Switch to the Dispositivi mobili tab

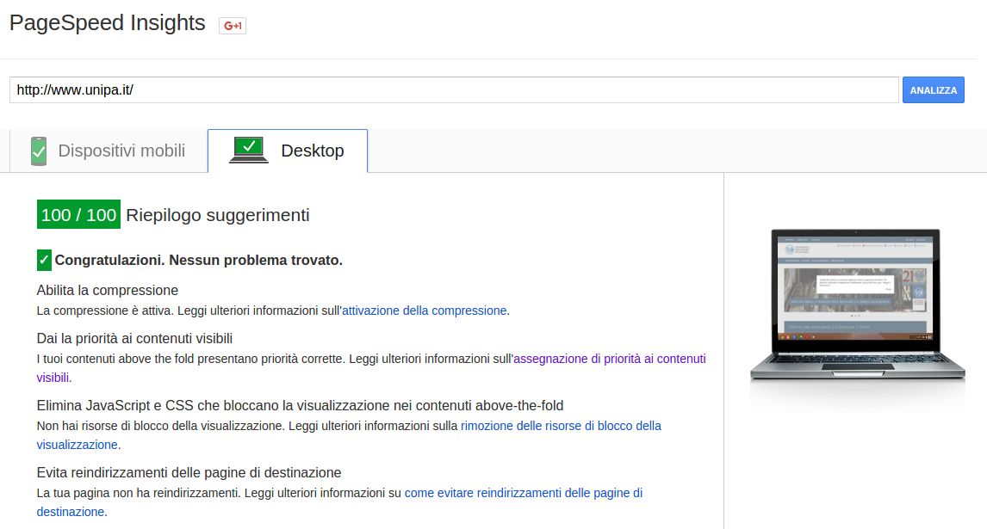121,151
